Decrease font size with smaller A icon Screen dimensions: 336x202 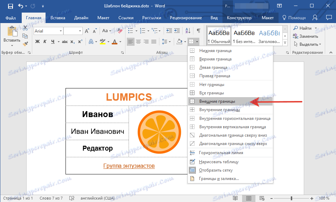pos(95,31)
